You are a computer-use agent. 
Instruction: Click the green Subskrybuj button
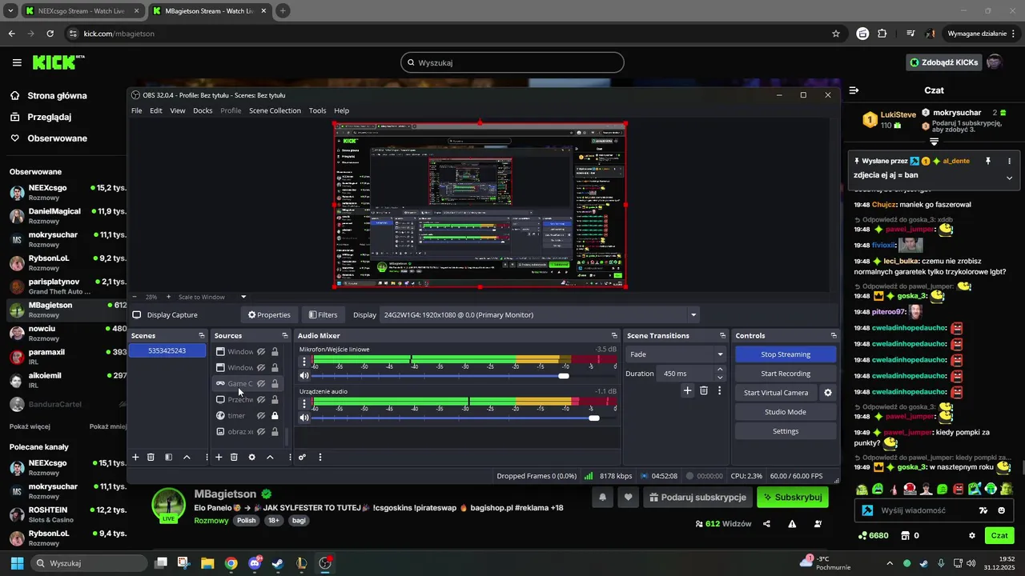(793, 497)
